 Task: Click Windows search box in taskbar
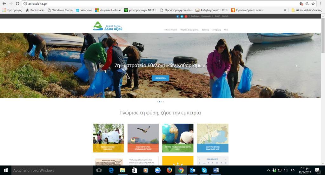tap(52, 170)
